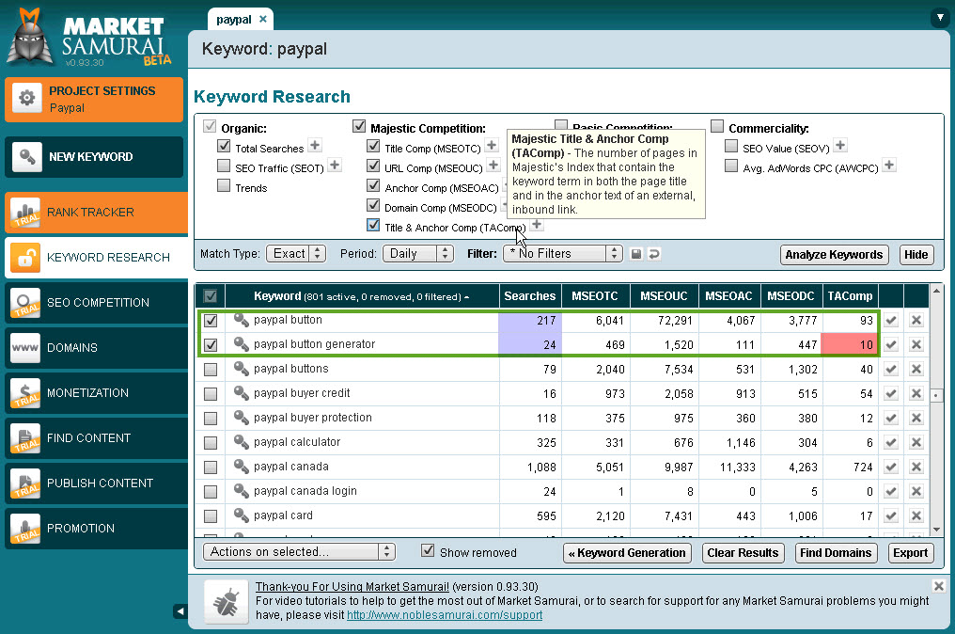The height and width of the screenshot is (634, 955).
Task: Add filter for AdWords CPC plus icon
Action: [889, 165]
